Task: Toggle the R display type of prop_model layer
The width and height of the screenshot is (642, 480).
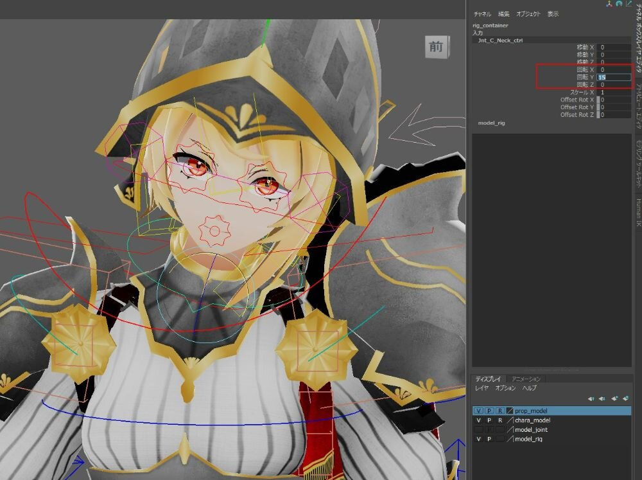Action: pos(499,411)
